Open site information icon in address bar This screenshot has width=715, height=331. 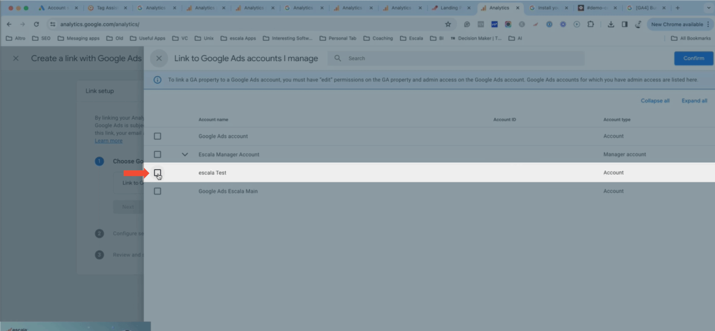point(53,24)
